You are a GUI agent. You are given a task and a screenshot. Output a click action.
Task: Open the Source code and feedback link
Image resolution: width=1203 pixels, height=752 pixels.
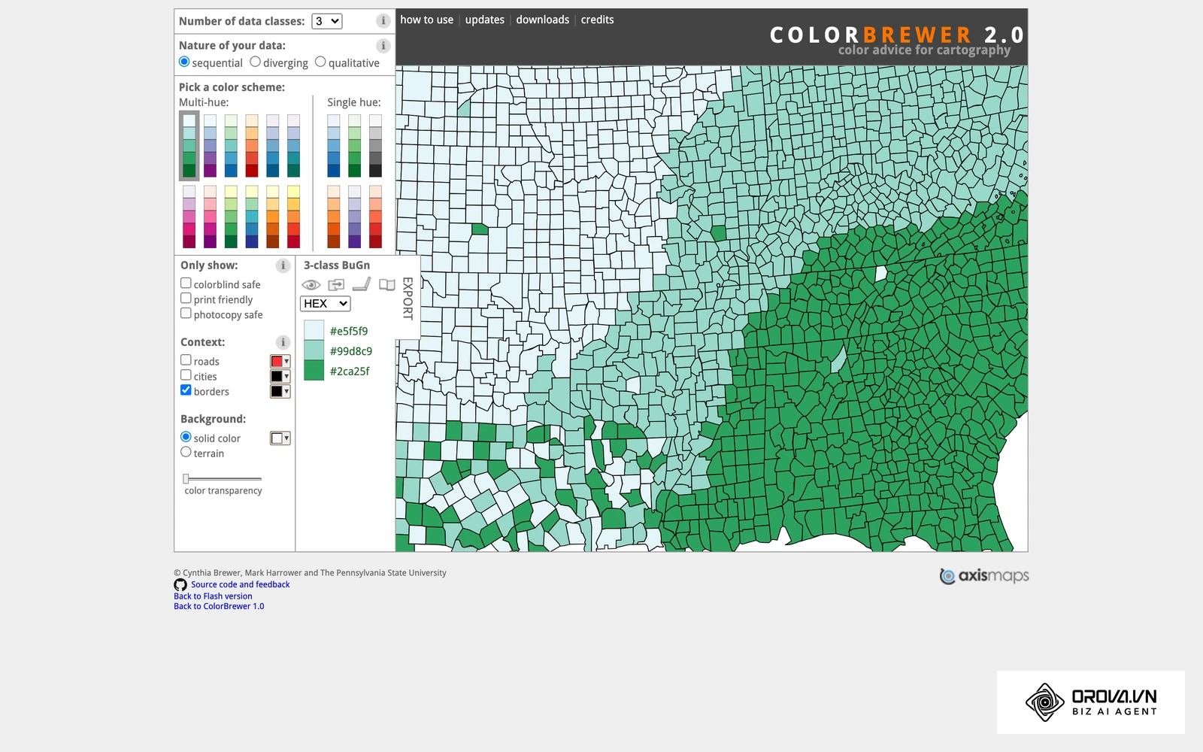[241, 584]
